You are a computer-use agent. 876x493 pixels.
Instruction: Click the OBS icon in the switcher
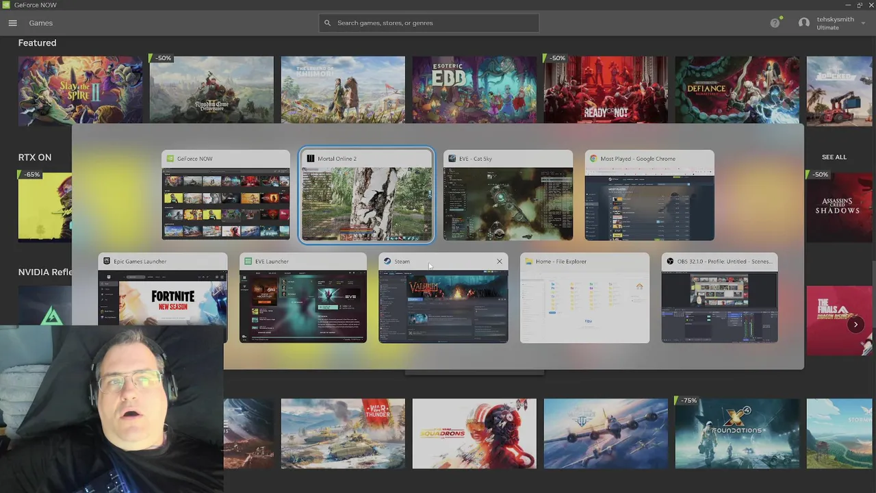(670, 261)
